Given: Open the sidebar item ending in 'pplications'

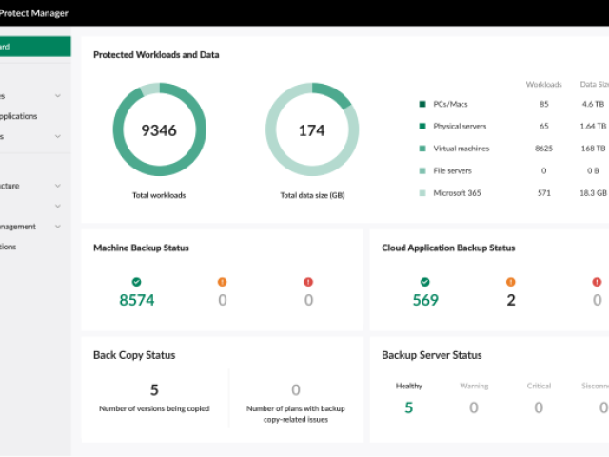Looking at the screenshot, I should pos(19,116).
